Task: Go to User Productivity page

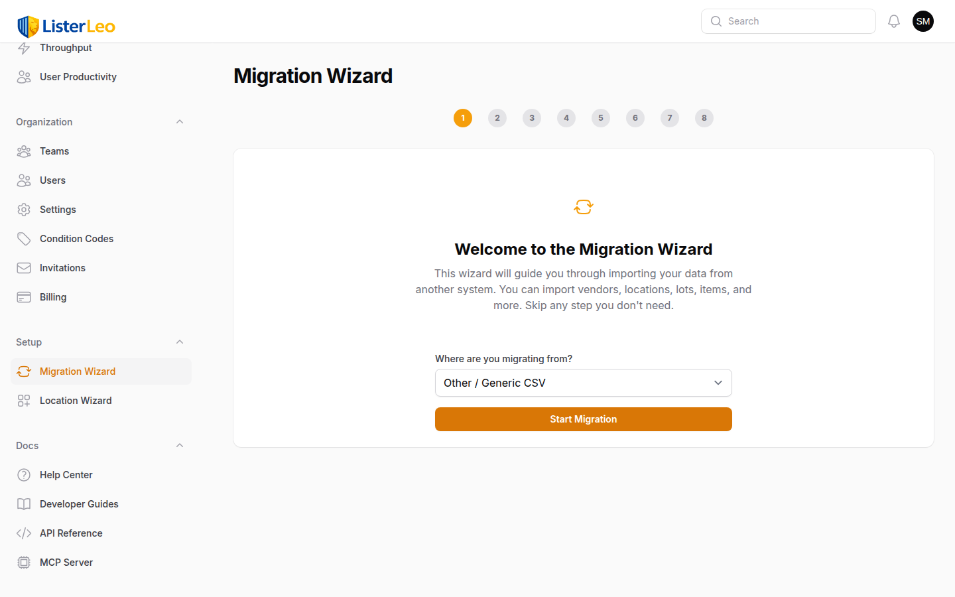Action: point(78,77)
